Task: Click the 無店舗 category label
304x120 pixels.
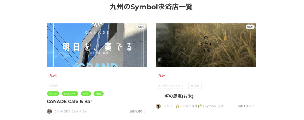Action: 195,86
